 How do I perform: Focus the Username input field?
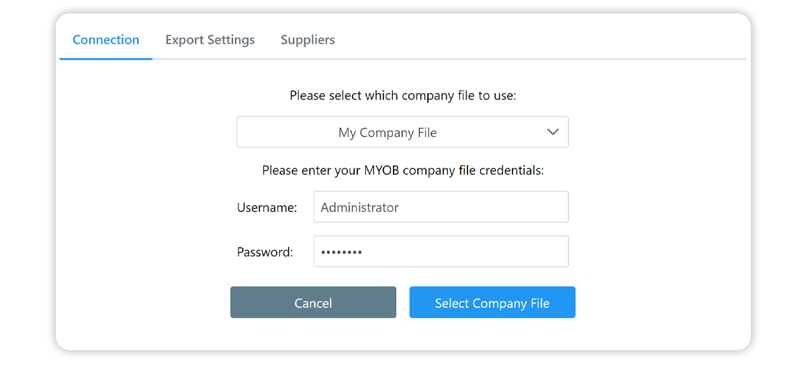click(x=441, y=207)
